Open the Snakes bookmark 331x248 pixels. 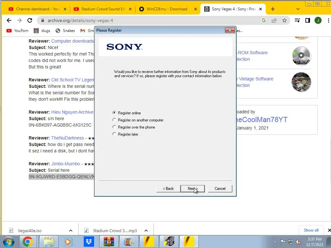(x=65, y=31)
